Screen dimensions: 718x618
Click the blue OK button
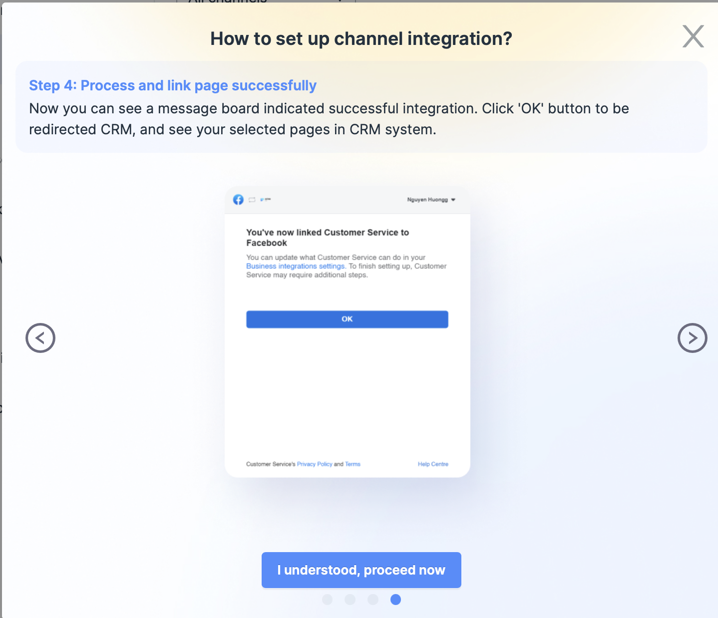[x=347, y=319]
